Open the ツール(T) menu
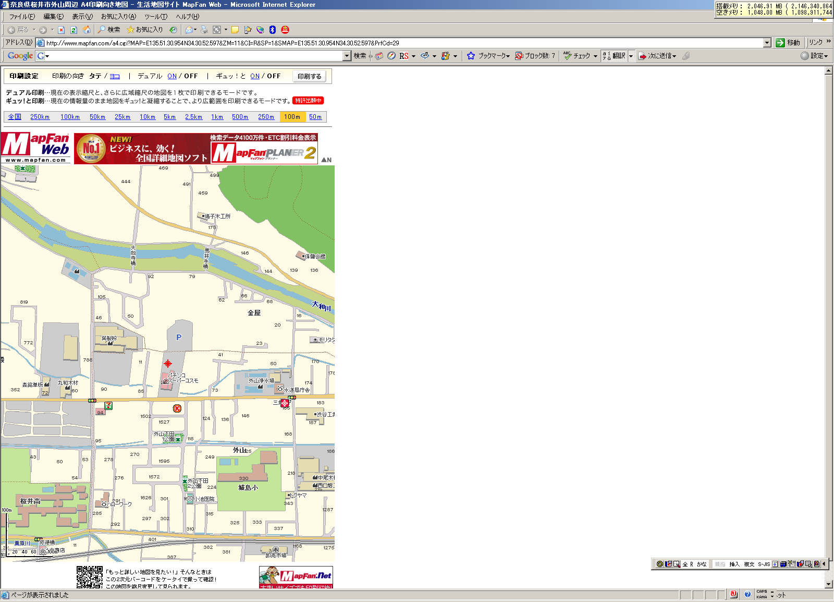This screenshot has height=602, width=834. 155,17
